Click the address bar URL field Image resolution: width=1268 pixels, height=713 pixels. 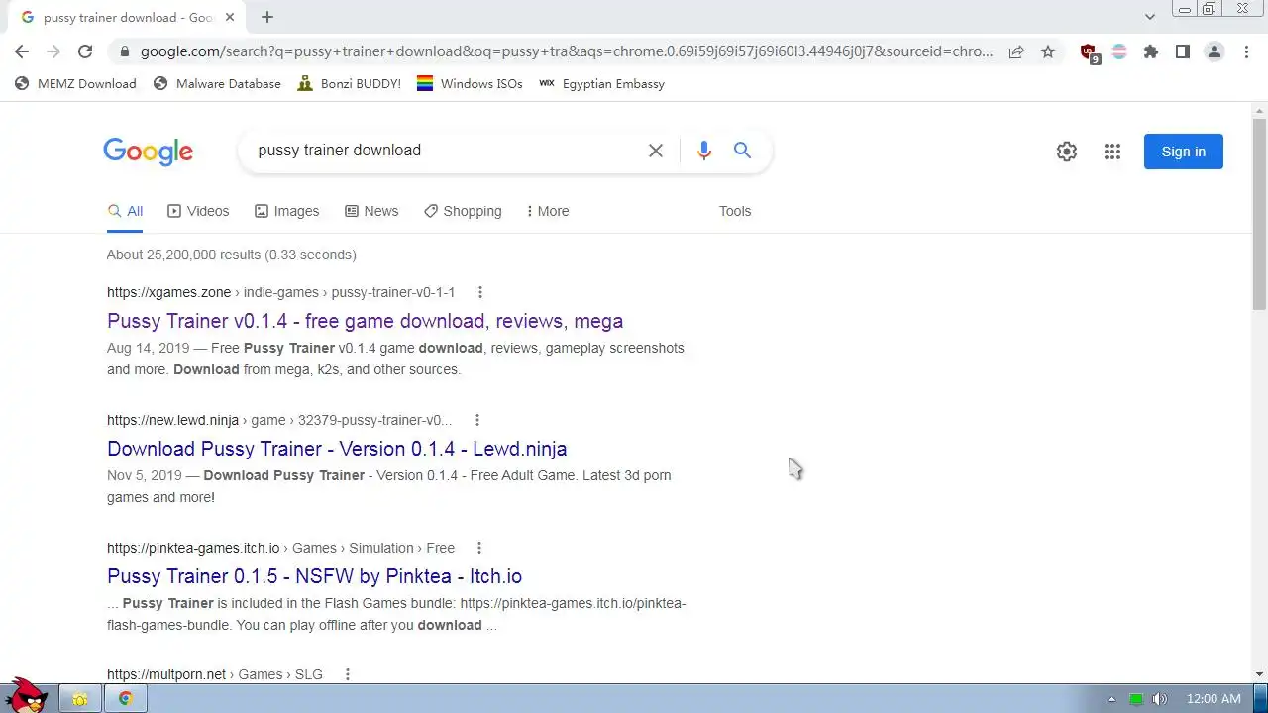[x=566, y=51]
